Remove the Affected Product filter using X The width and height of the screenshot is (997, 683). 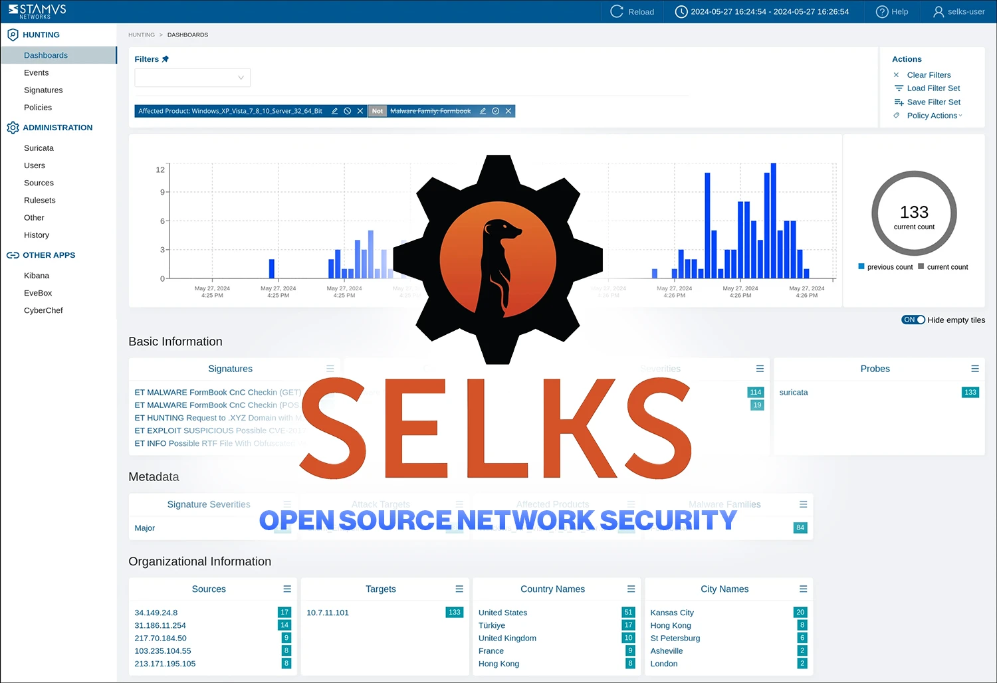360,111
